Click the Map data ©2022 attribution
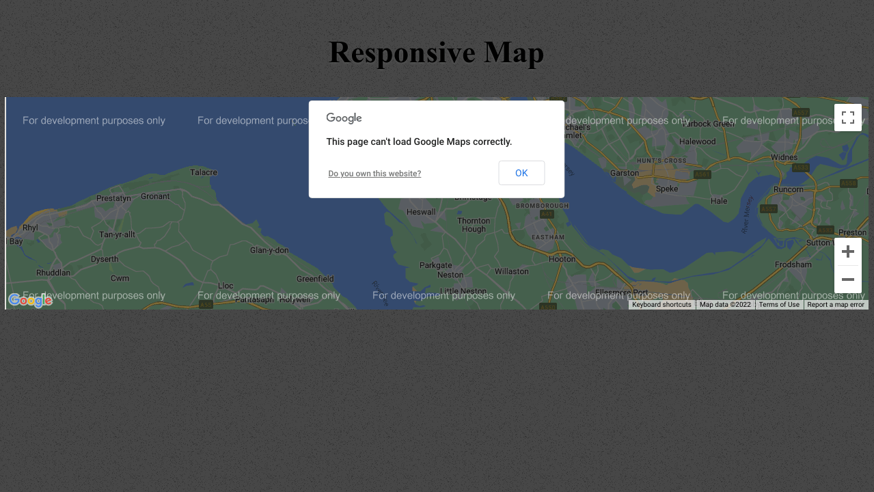Image resolution: width=874 pixels, height=492 pixels. click(725, 304)
